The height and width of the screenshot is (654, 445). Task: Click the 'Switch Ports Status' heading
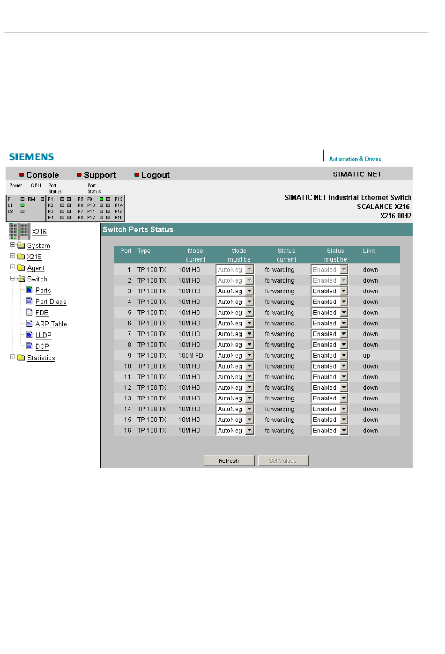tap(138, 229)
